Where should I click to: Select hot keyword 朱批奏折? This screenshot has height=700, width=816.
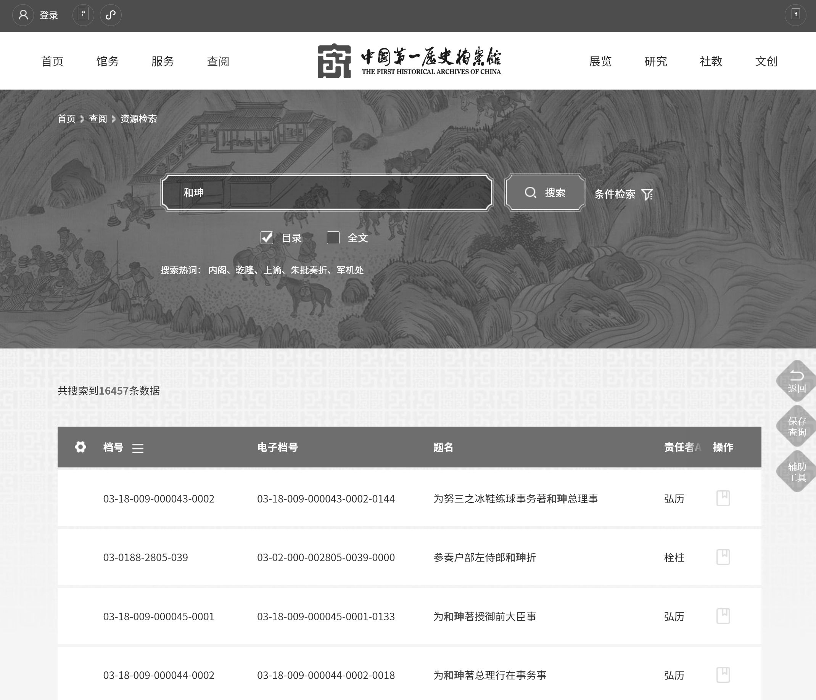[309, 270]
